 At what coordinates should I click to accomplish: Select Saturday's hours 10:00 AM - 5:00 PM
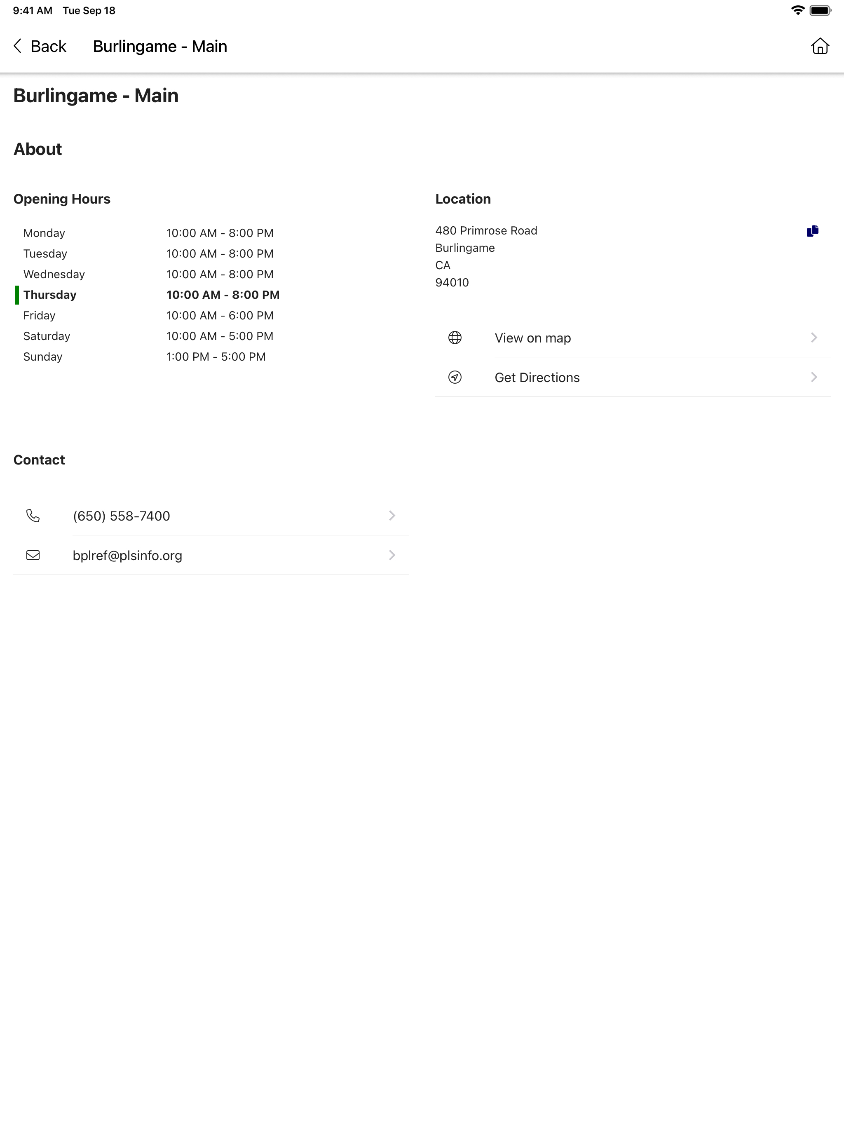tap(220, 336)
